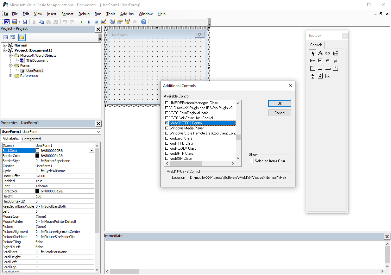Check Selected Items Only checkbox
The width and height of the screenshot is (391, 275).
[x=252, y=161]
